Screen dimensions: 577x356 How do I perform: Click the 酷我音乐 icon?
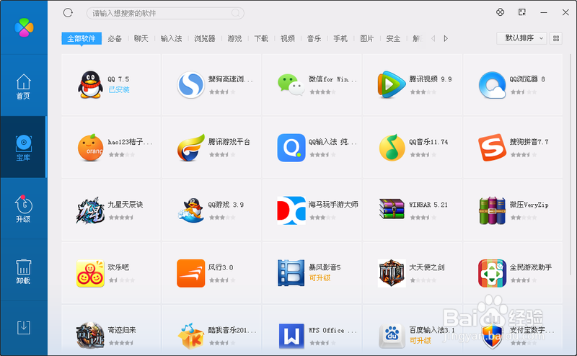point(190,335)
